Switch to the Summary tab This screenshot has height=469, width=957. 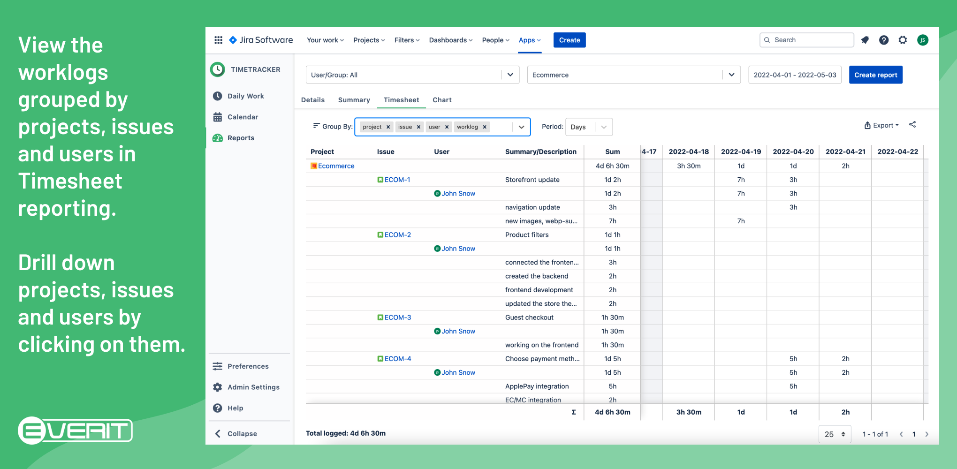pyautogui.click(x=354, y=100)
